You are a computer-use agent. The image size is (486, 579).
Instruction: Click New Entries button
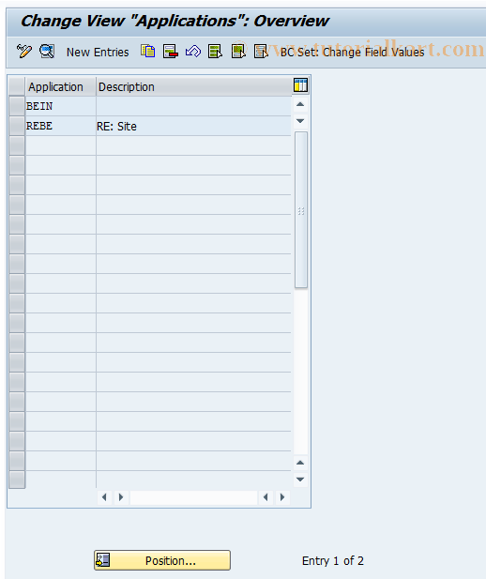coord(98,52)
